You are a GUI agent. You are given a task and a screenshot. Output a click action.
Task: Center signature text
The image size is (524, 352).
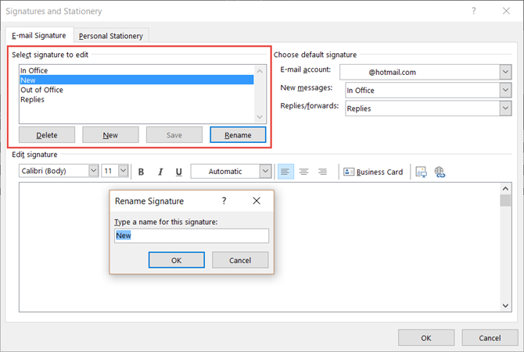[303, 172]
